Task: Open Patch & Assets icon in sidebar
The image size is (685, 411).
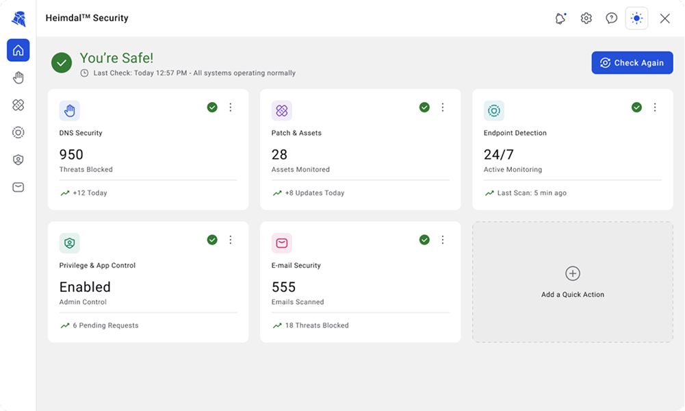Action: (18, 105)
